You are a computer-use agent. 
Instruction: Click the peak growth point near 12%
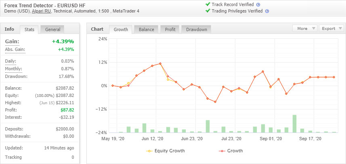click(x=160, y=63)
